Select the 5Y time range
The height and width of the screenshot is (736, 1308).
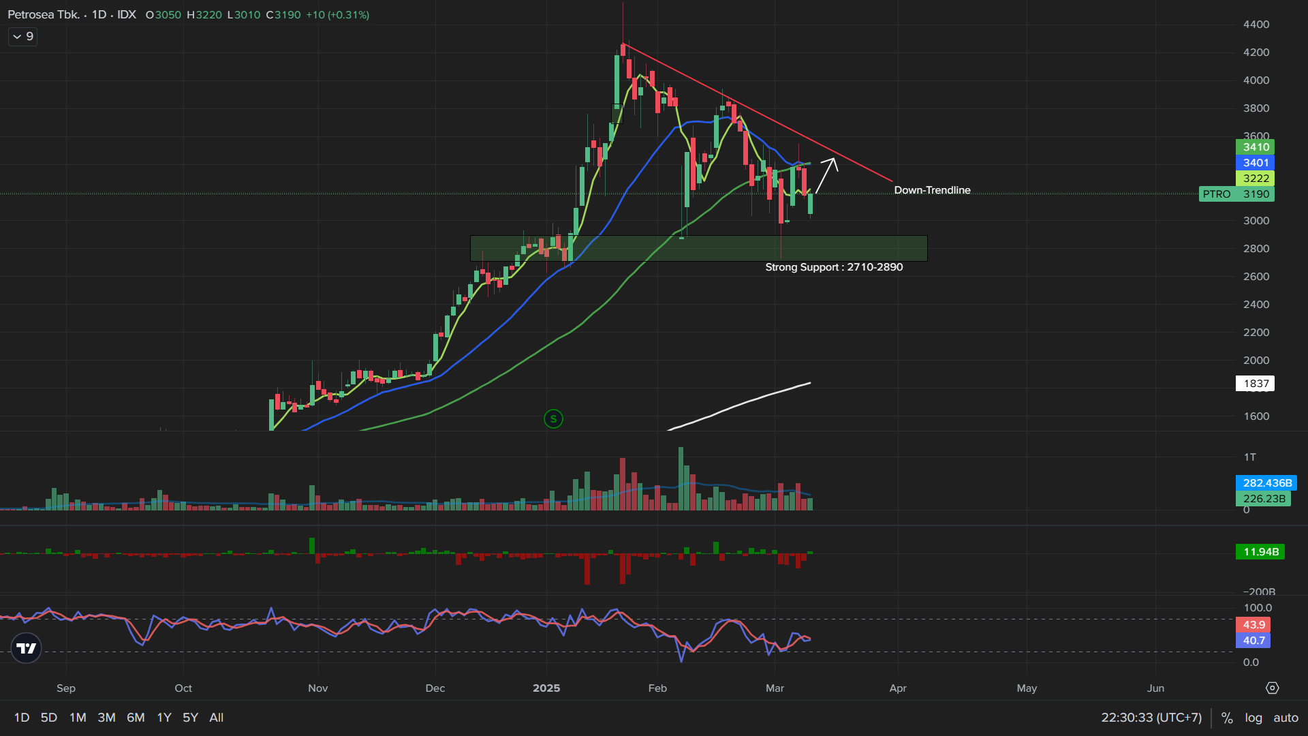(190, 718)
